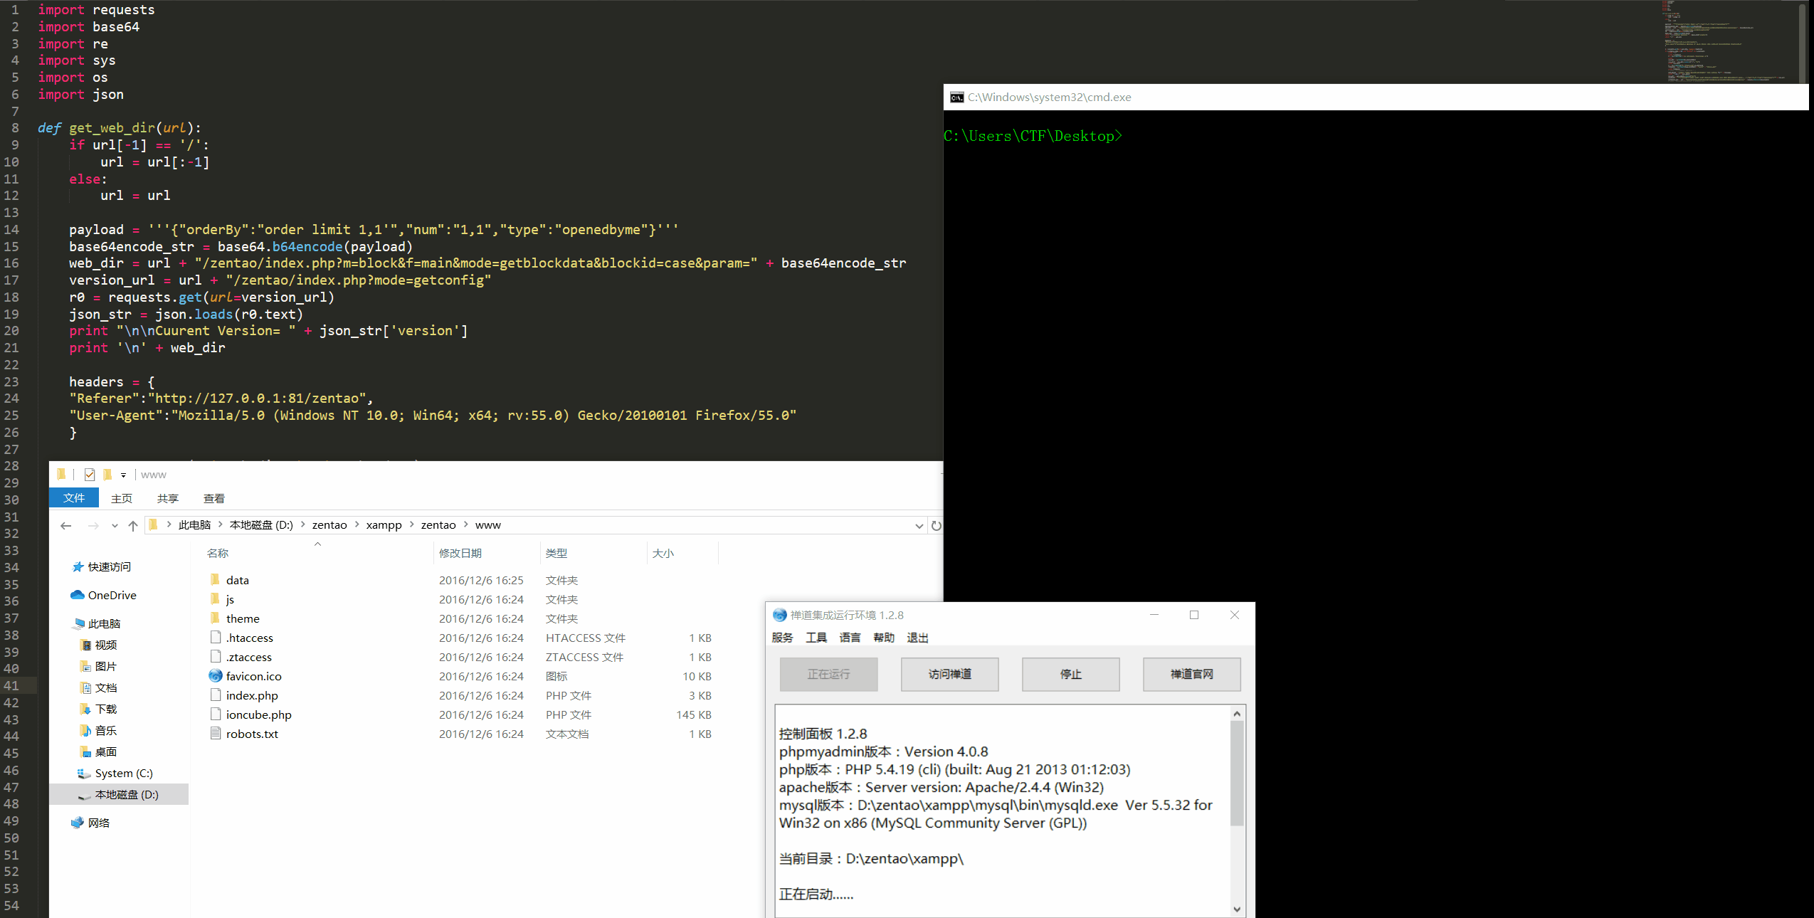
Task: Open favicon.ico file icon
Action: pos(216,676)
